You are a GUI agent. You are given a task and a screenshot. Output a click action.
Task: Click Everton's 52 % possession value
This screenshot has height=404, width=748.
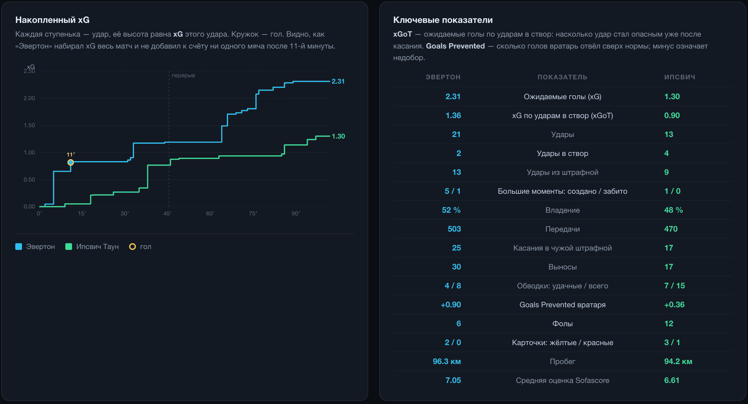tap(451, 210)
